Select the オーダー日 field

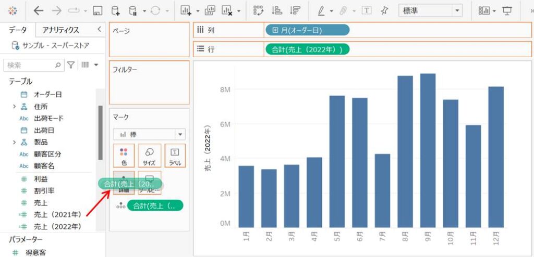coord(47,95)
